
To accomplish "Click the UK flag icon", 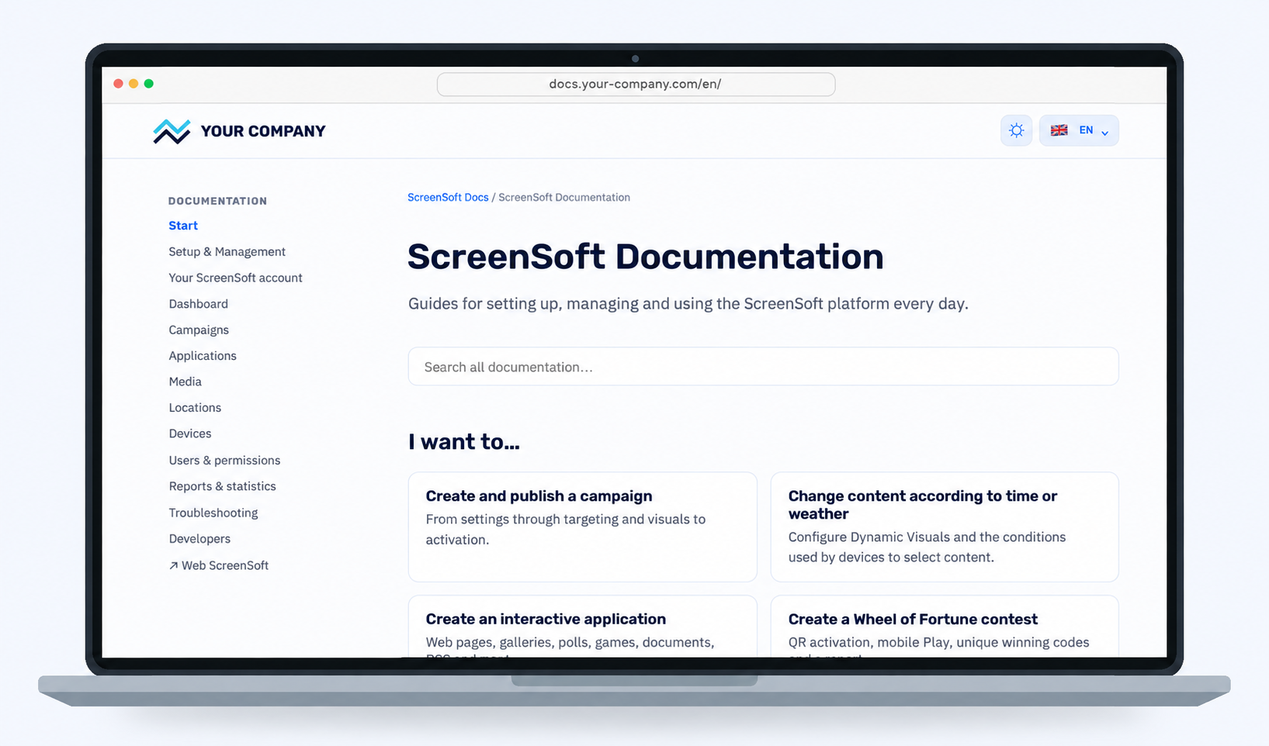I will click(x=1059, y=130).
